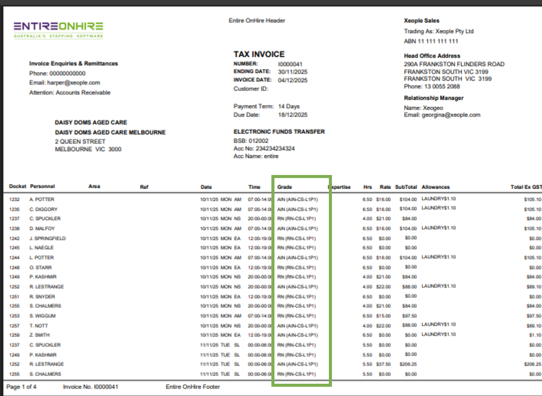Click the $37.50 rate value
This screenshot has height=396, width=542.
click(x=383, y=364)
